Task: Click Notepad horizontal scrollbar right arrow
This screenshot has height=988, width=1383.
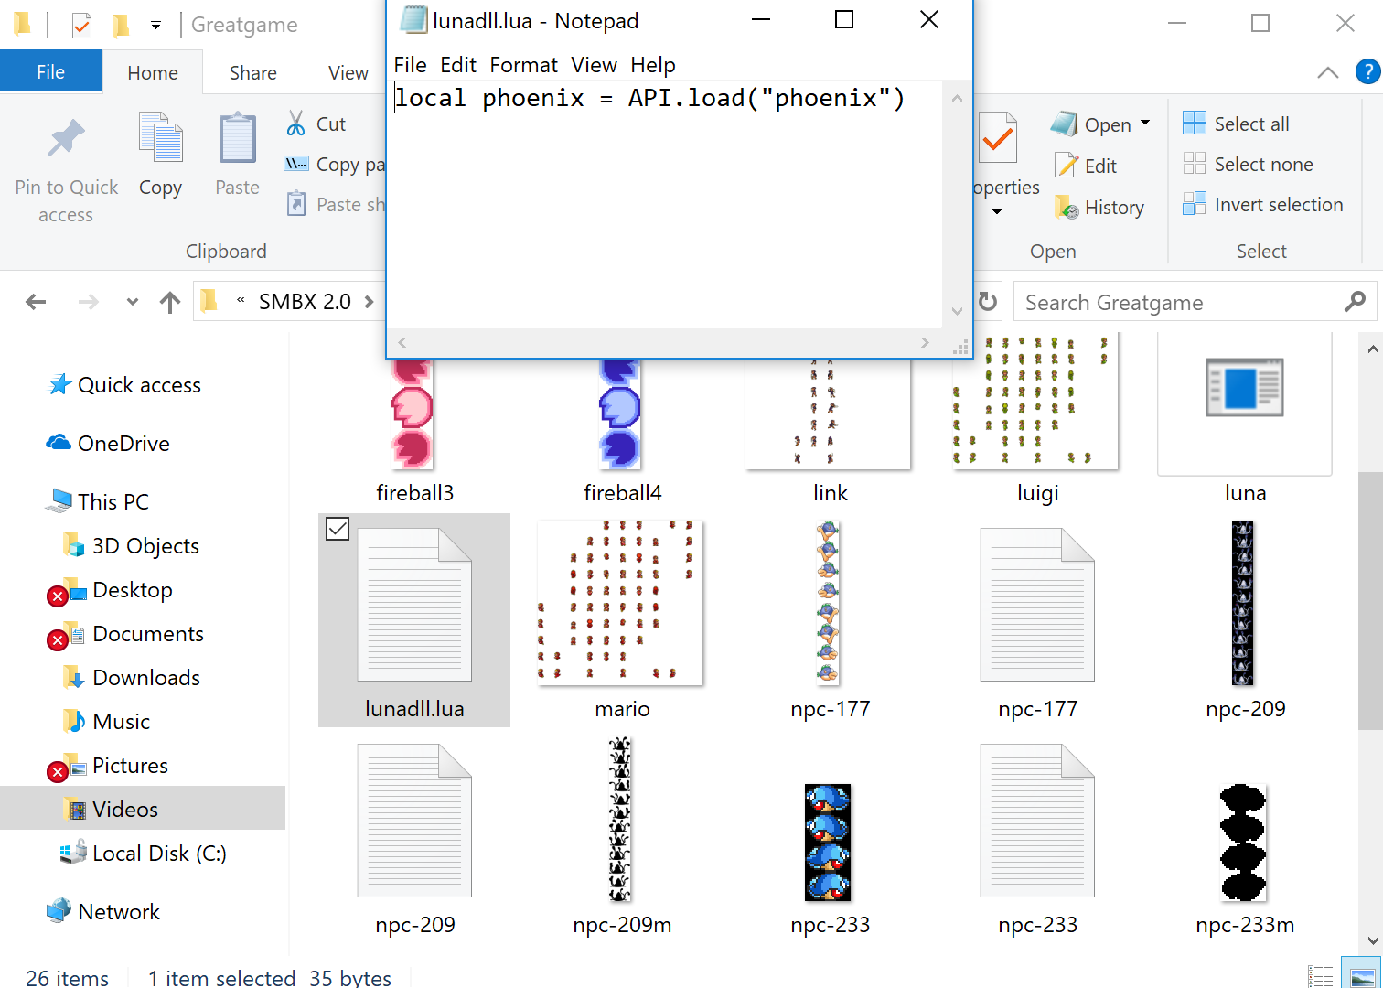Action: (925, 342)
